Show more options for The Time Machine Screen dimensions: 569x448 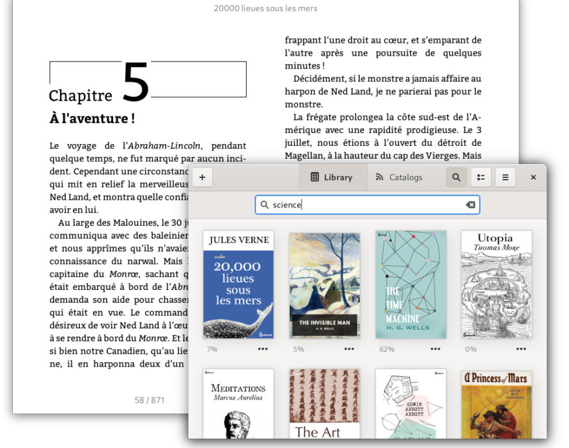435,349
